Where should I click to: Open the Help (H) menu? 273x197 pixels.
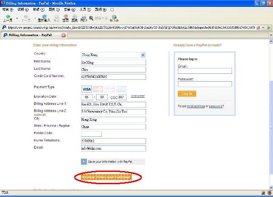101,10
